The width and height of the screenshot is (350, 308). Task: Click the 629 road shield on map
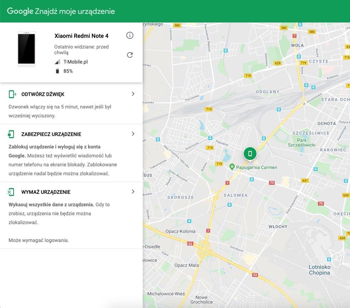[278, 63]
